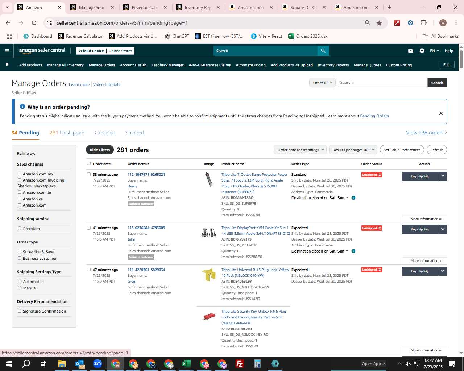The height and width of the screenshot is (371, 464).
Task: Open File Explorer from the taskbar
Action: coord(62,364)
